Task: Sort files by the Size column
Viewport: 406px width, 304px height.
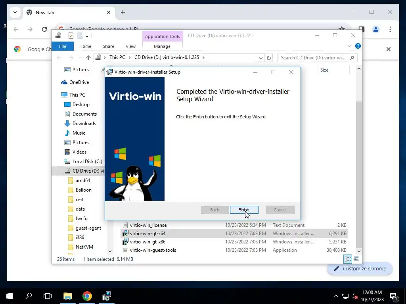Action: 324,70
